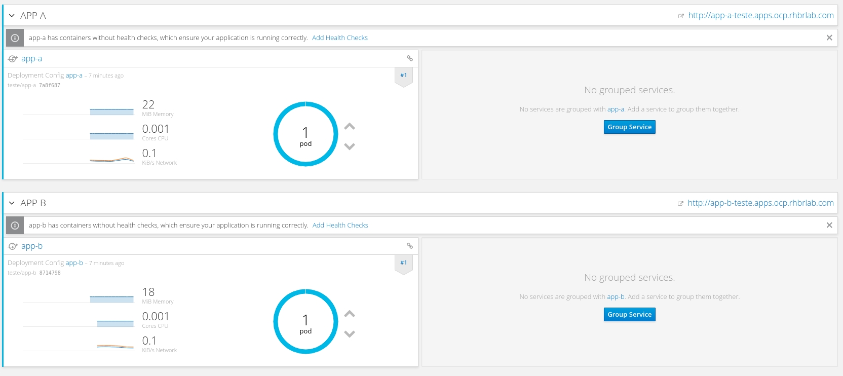The image size is (843, 376).
Task: Scale up the app-a pod count
Action: coord(350,127)
